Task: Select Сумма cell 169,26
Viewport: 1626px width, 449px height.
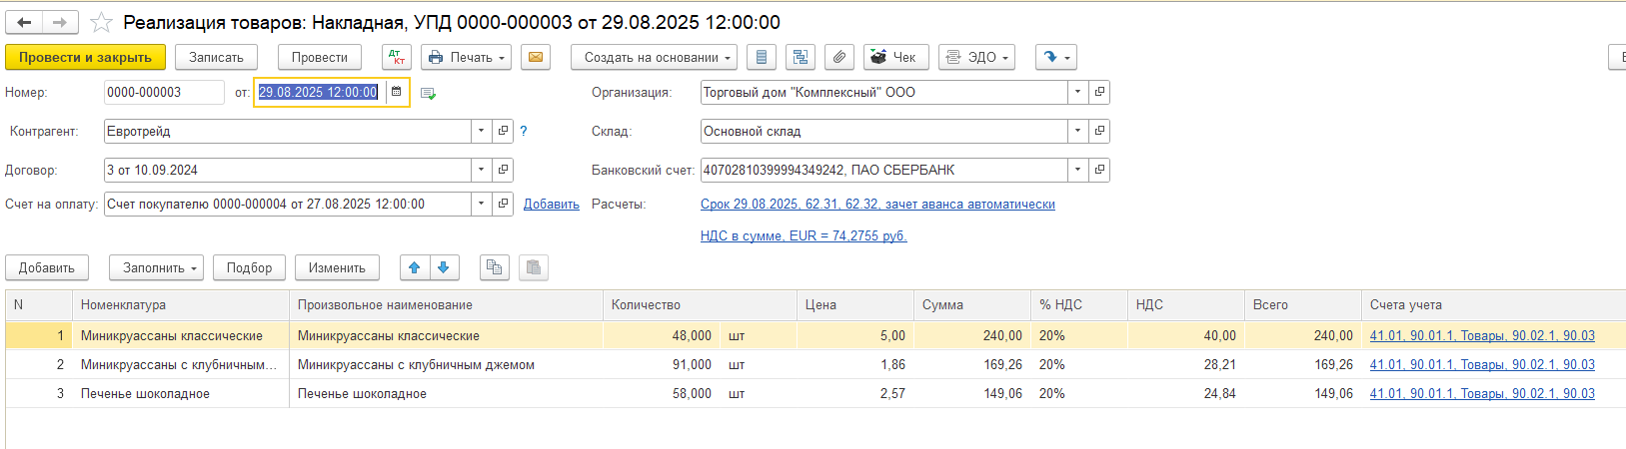Action: pos(972,364)
